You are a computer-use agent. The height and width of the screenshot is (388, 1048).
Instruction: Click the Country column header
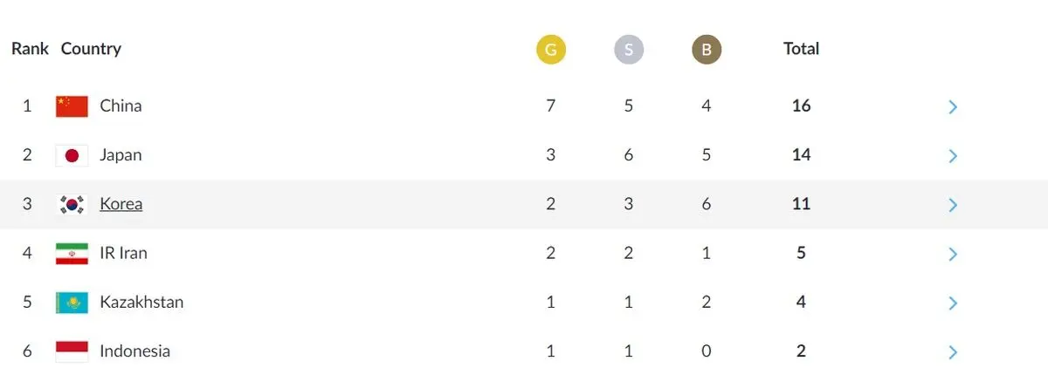(91, 49)
